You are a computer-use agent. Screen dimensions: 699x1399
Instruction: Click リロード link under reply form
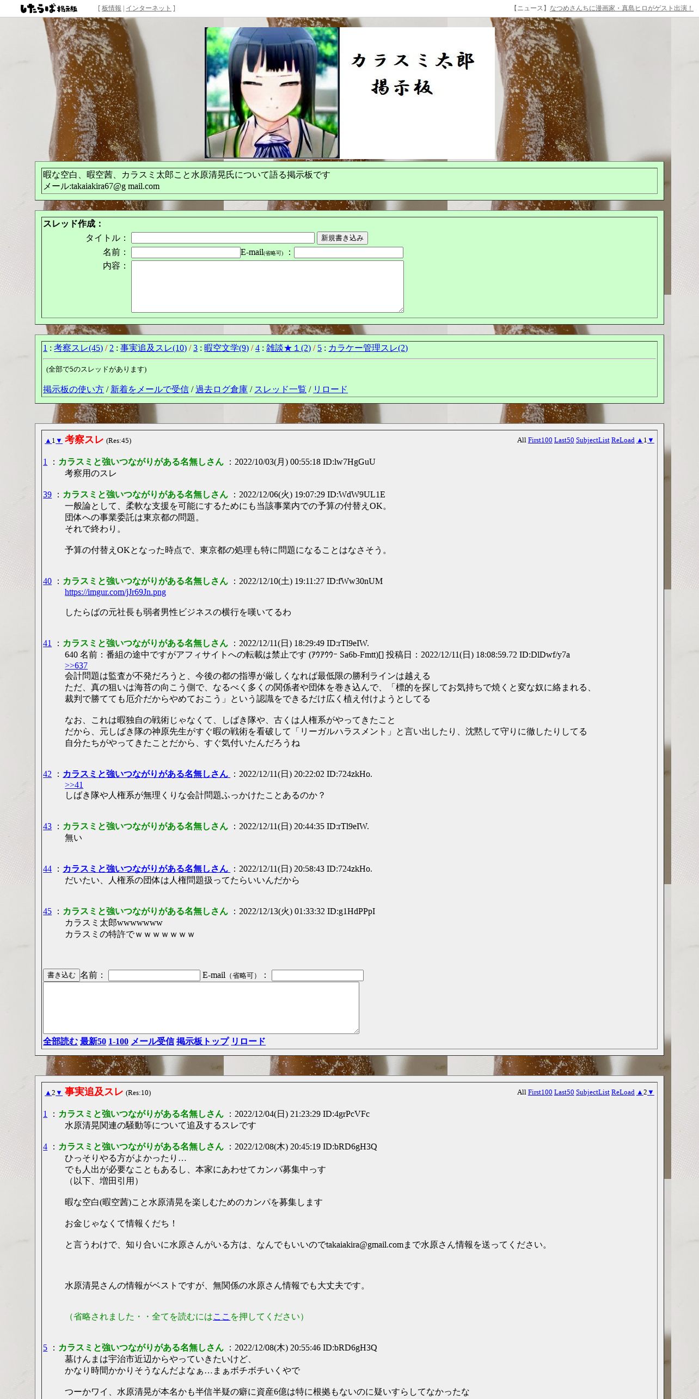[248, 1042]
